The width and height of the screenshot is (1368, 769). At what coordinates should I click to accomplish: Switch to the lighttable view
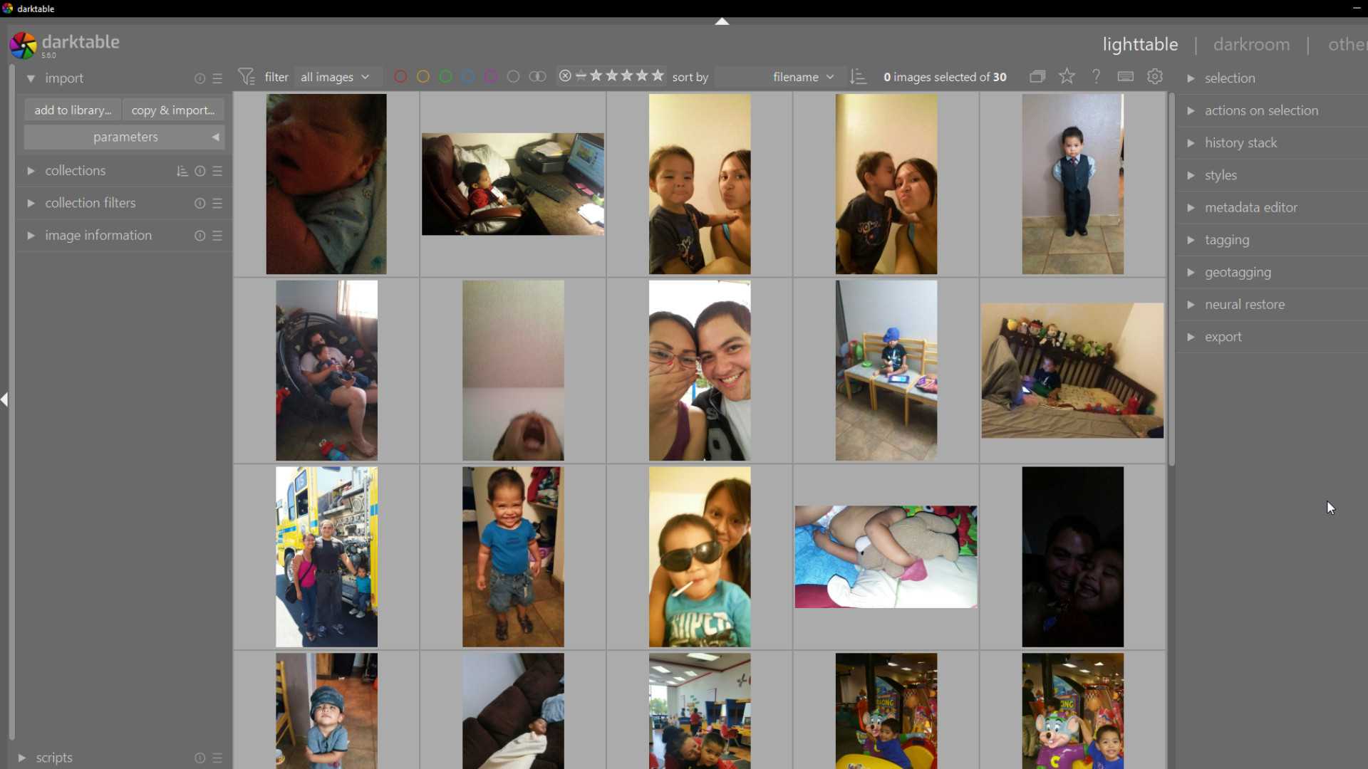point(1140,44)
